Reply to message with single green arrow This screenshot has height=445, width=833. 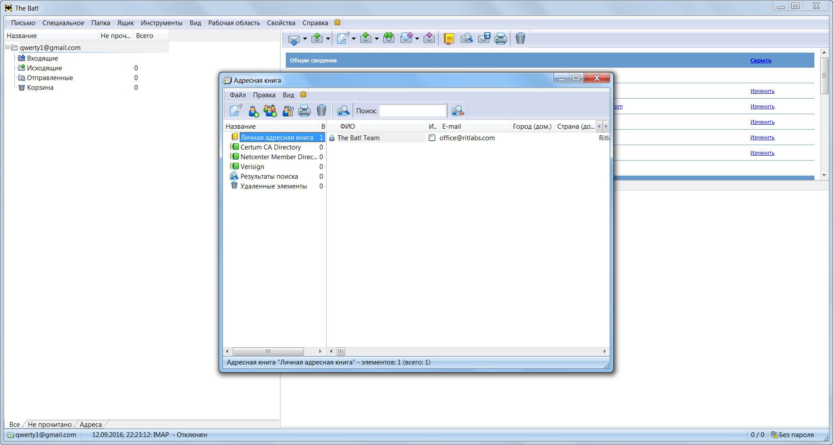pyautogui.click(x=366, y=38)
